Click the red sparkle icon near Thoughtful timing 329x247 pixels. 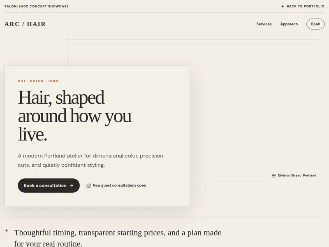[x=7, y=231]
